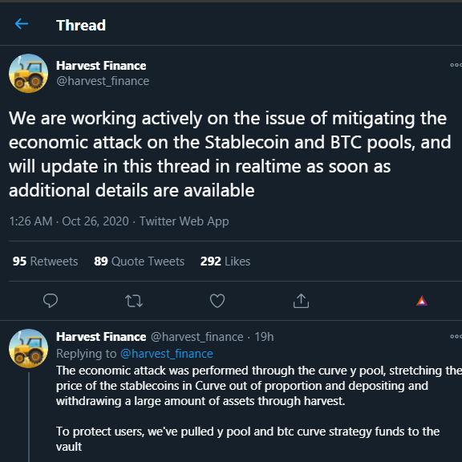Open more options on reply tweet
Image resolution: width=462 pixels, height=462 pixels.
[456, 336]
